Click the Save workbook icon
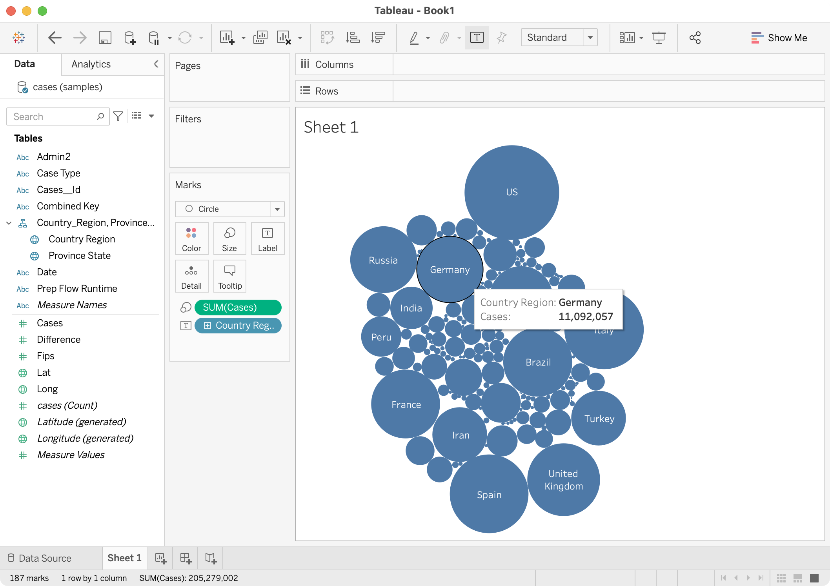The image size is (830, 586). 105,38
